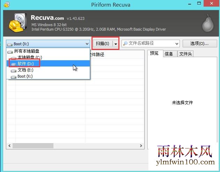Click the drive icon beside 文档 (E:)
This screenshot has height=172, width=220.
13,70
